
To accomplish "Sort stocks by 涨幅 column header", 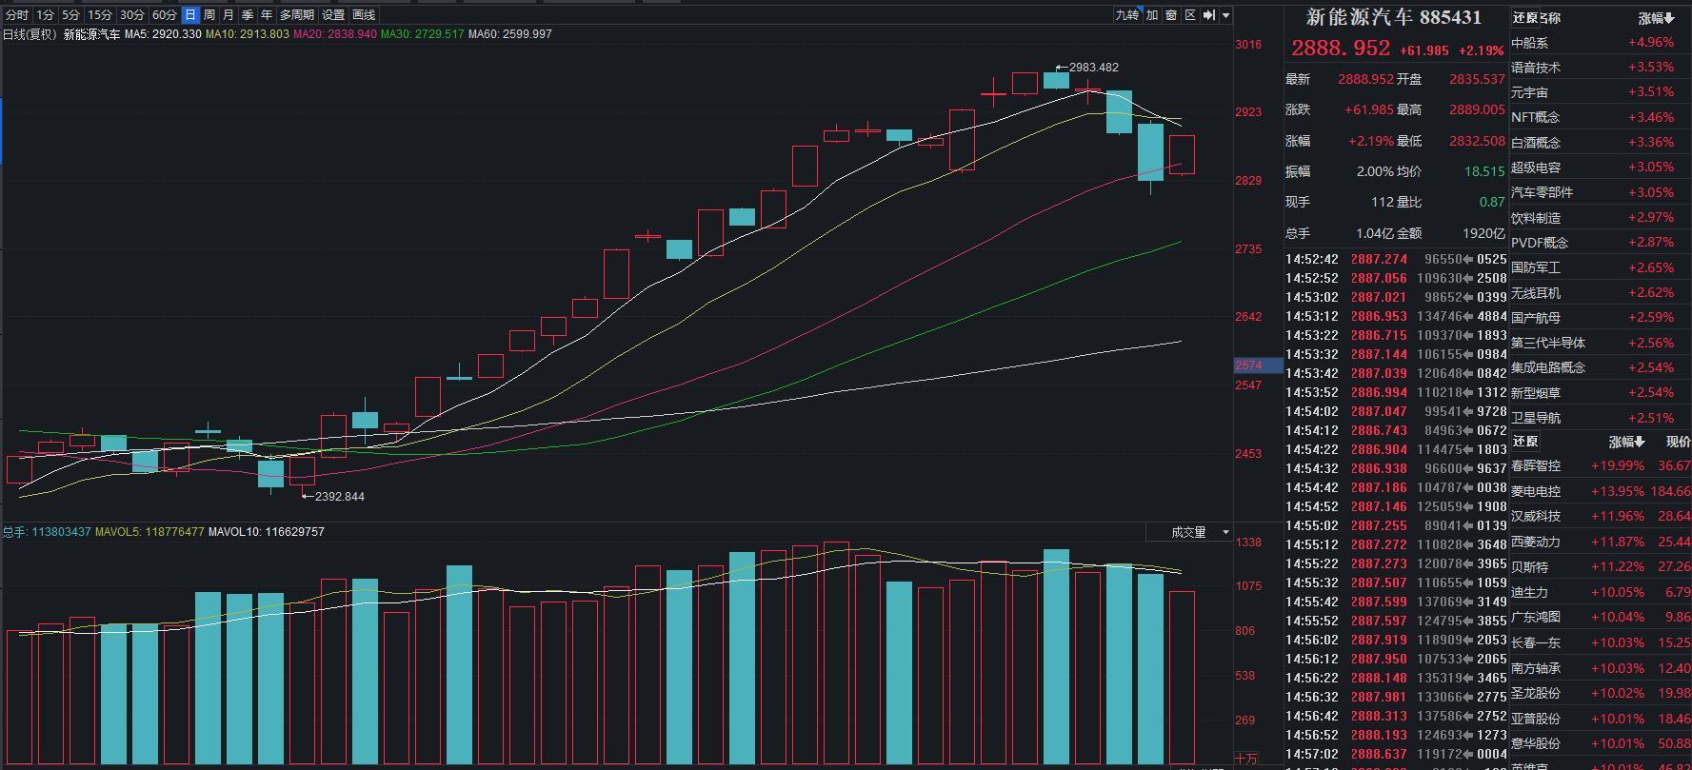I will pos(1627,442).
